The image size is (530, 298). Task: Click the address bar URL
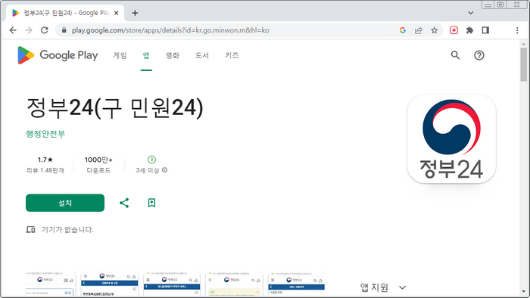(170, 30)
